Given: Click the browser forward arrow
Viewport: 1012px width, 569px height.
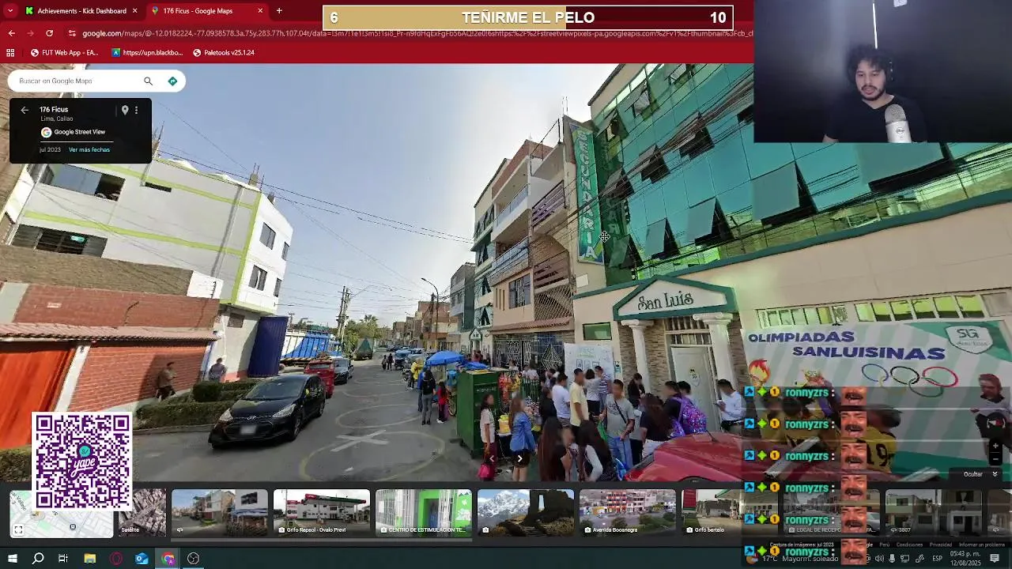Looking at the screenshot, I should pos(30,33).
